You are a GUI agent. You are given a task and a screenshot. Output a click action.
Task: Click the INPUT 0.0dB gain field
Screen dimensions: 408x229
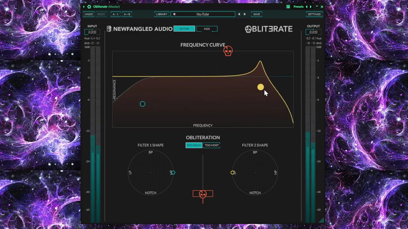coord(92,32)
